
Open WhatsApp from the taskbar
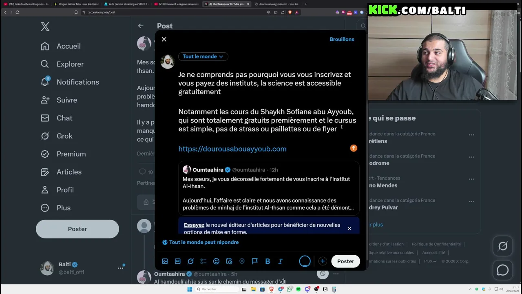click(x=290, y=289)
